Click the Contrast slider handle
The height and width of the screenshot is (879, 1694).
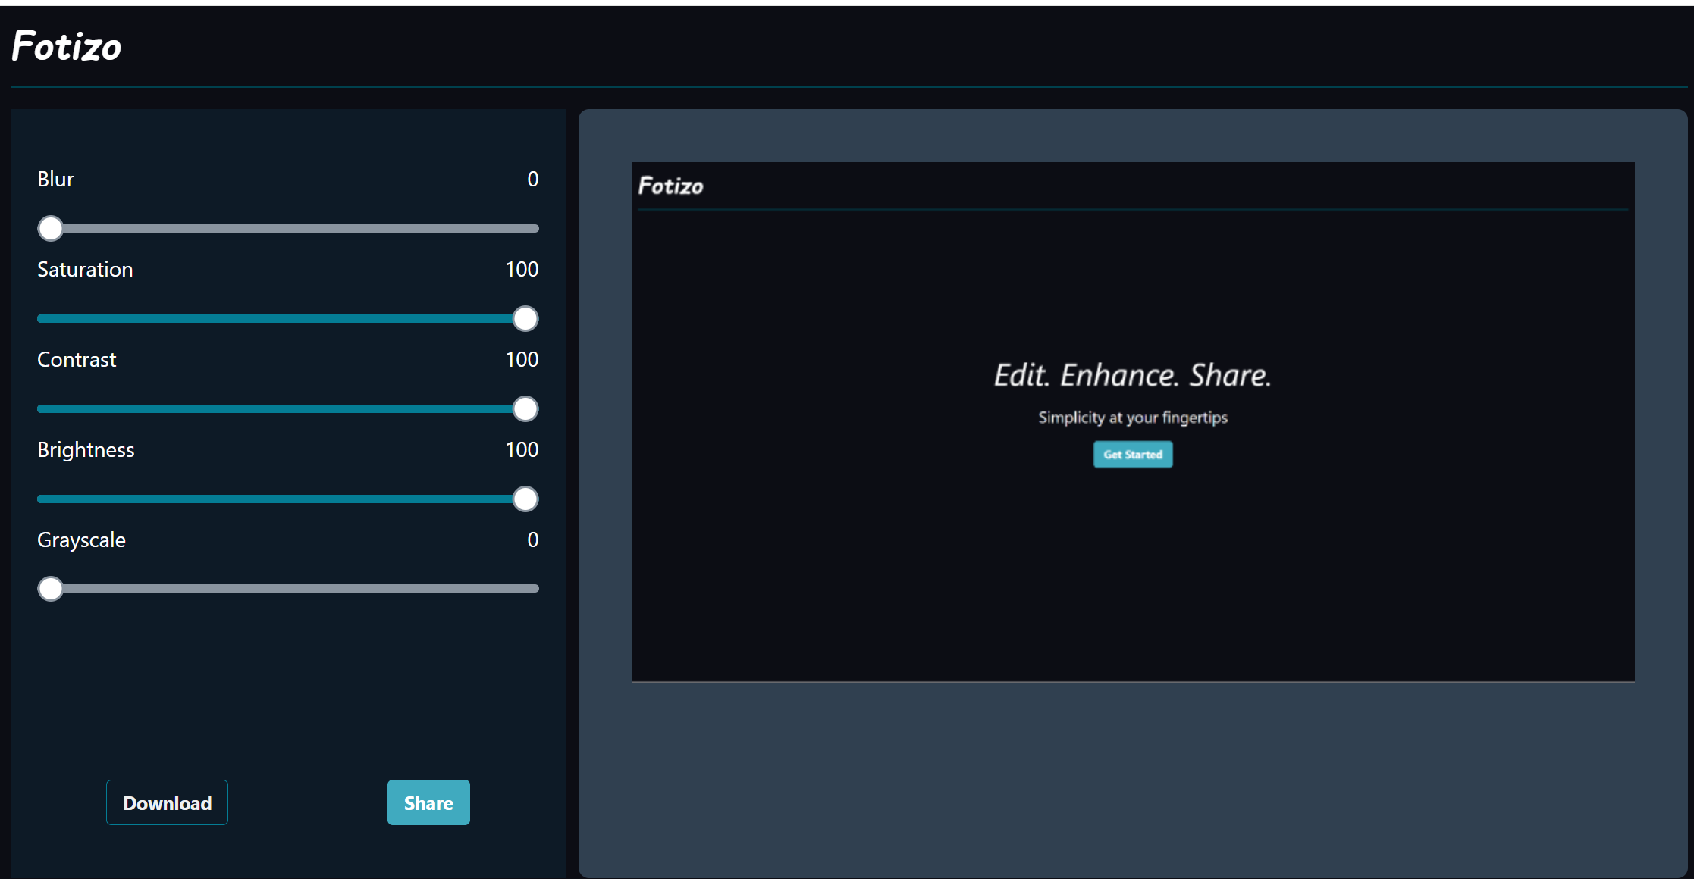click(x=525, y=408)
